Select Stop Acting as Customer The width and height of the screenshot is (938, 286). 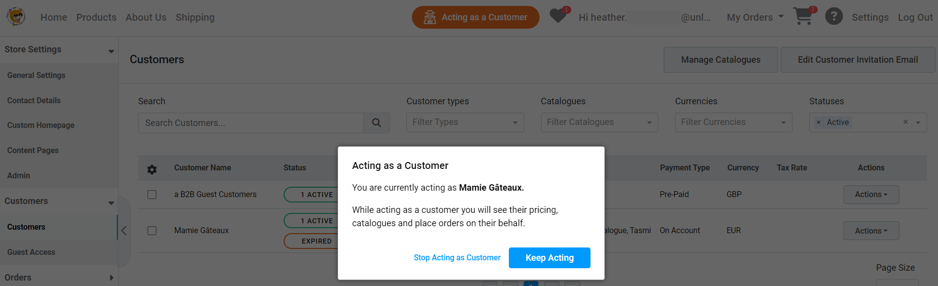tap(456, 257)
